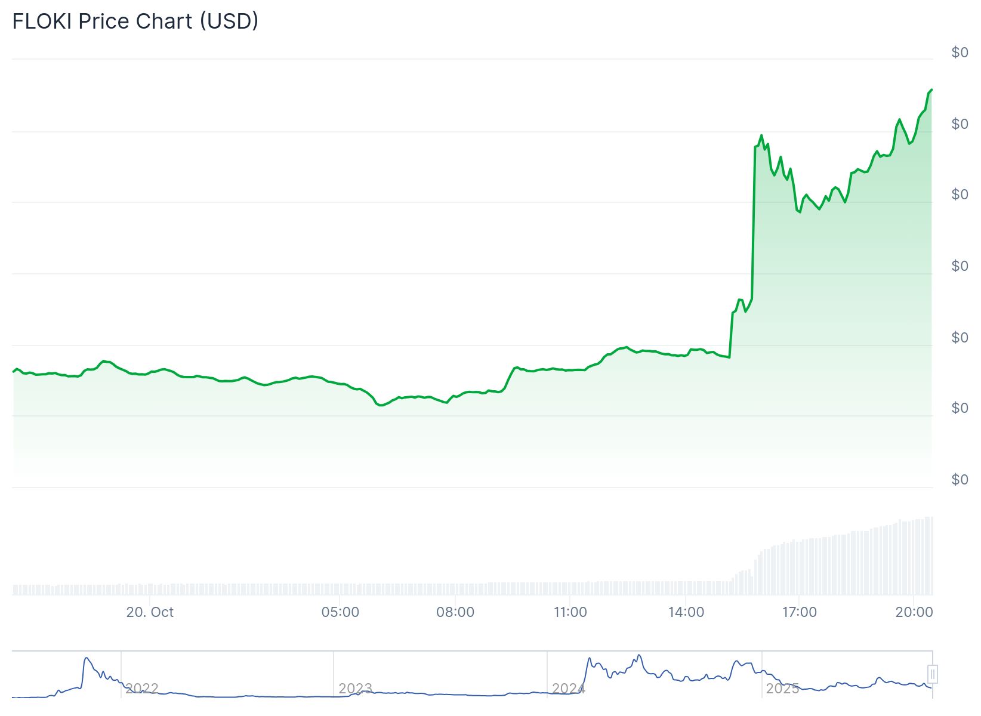Click the tallest volume bar at far right
Image resolution: width=981 pixels, height=716 pixels.
(930, 555)
